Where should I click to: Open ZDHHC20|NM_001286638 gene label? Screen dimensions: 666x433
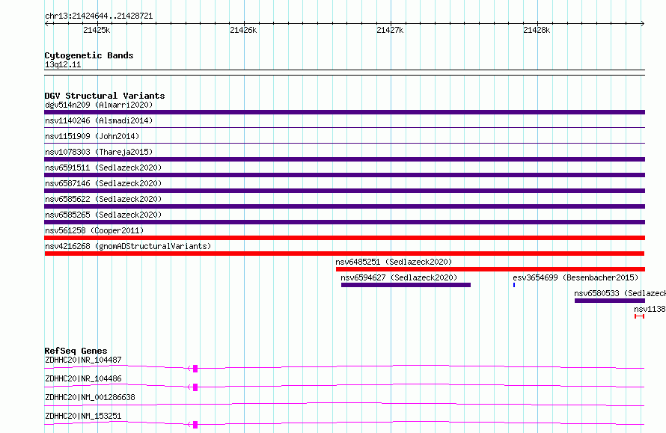(x=90, y=397)
